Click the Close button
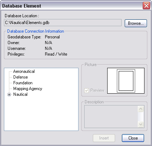 (133, 138)
